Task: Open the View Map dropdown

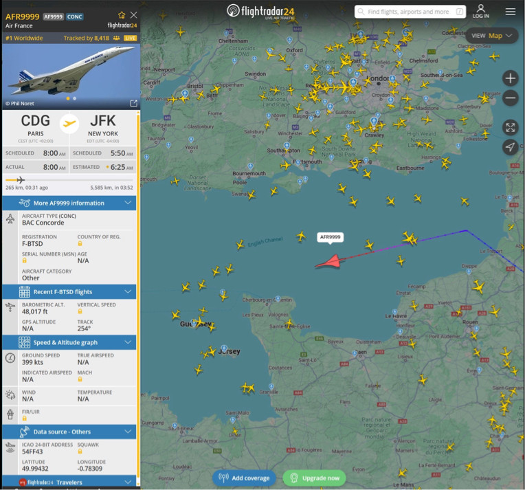Action: coord(491,36)
